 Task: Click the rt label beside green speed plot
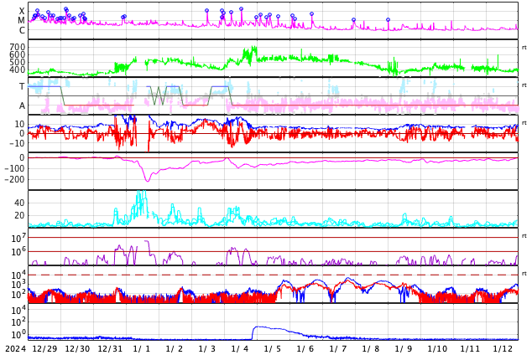(x=524, y=48)
